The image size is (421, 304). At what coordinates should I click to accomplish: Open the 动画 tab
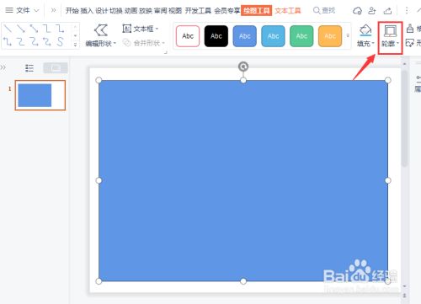(131, 11)
